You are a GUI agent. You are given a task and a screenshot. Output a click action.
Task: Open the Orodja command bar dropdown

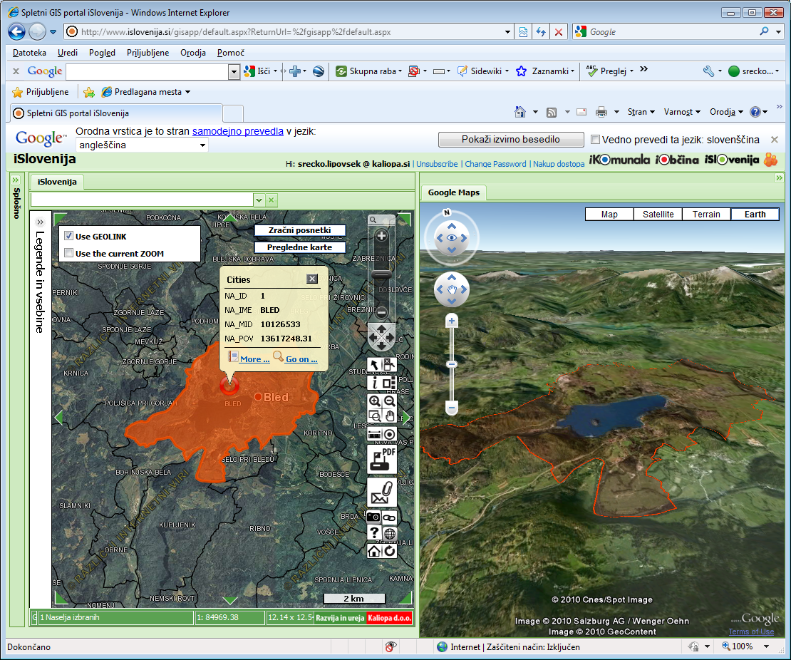click(726, 112)
